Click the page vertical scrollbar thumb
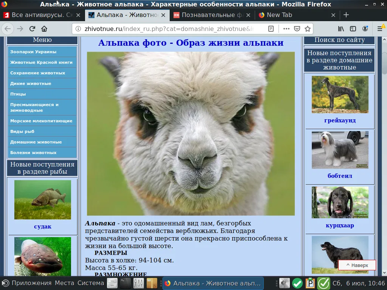Viewport: 387px width, 290px height. pos(384,63)
